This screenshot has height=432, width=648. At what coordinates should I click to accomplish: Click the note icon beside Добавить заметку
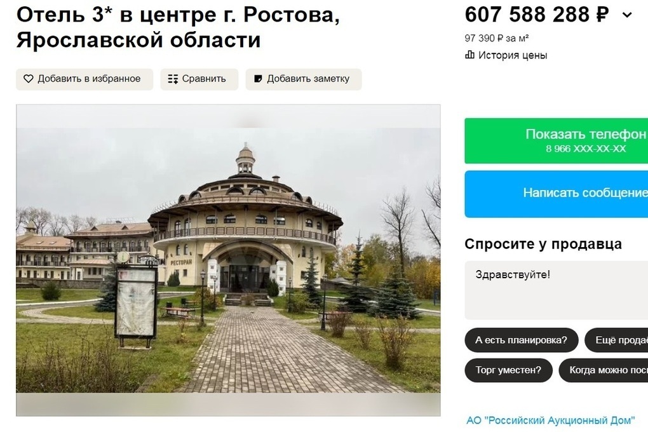(258, 79)
